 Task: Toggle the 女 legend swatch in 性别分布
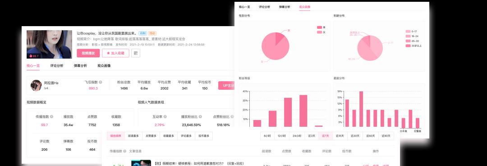(319, 32)
